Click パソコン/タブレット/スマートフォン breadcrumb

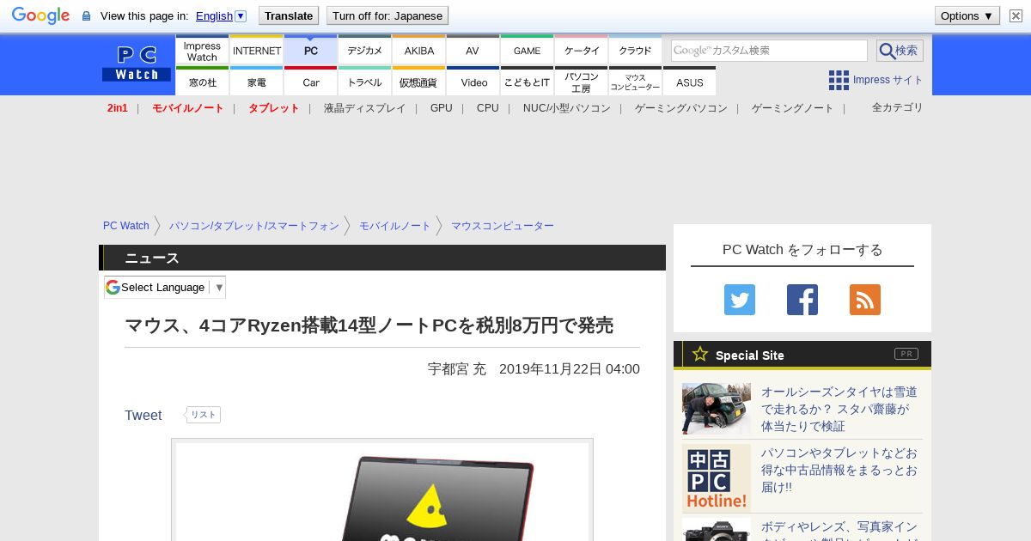point(254,226)
